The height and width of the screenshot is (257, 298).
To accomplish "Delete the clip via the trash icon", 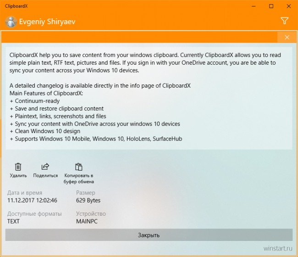I will click(18, 170).
